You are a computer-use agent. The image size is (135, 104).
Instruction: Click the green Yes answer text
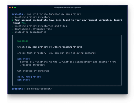(23, 23)
